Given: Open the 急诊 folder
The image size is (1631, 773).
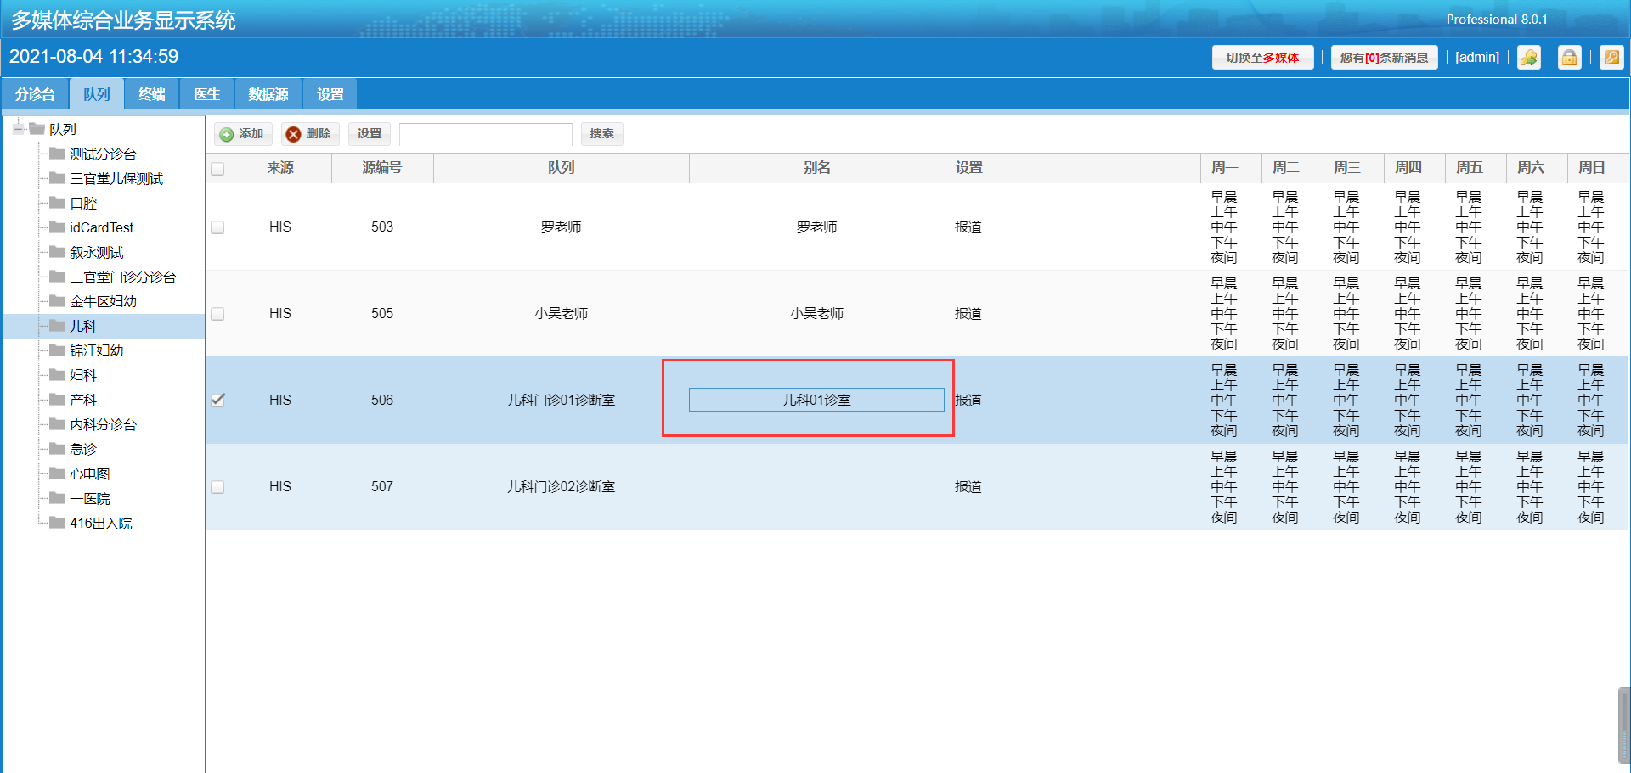Looking at the screenshot, I should [x=83, y=449].
